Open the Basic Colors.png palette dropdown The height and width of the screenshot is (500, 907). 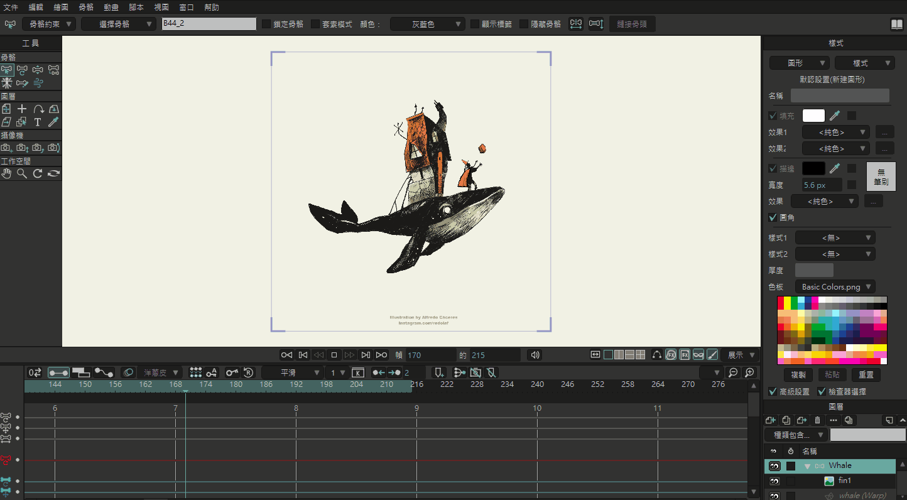tap(835, 286)
